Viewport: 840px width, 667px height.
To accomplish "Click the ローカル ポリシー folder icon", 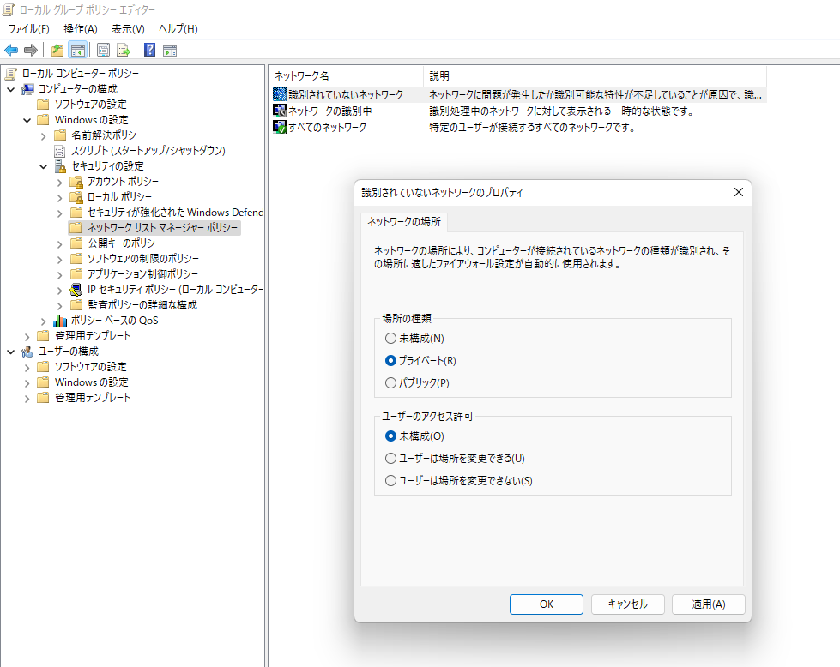I will [76, 197].
